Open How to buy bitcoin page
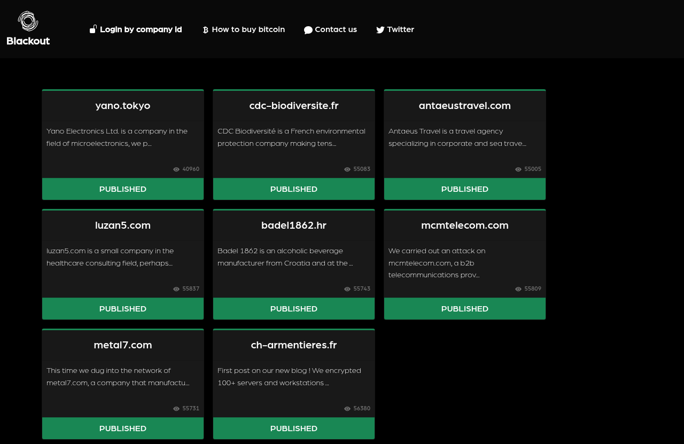684x444 pixels. [x=248, y=30]
